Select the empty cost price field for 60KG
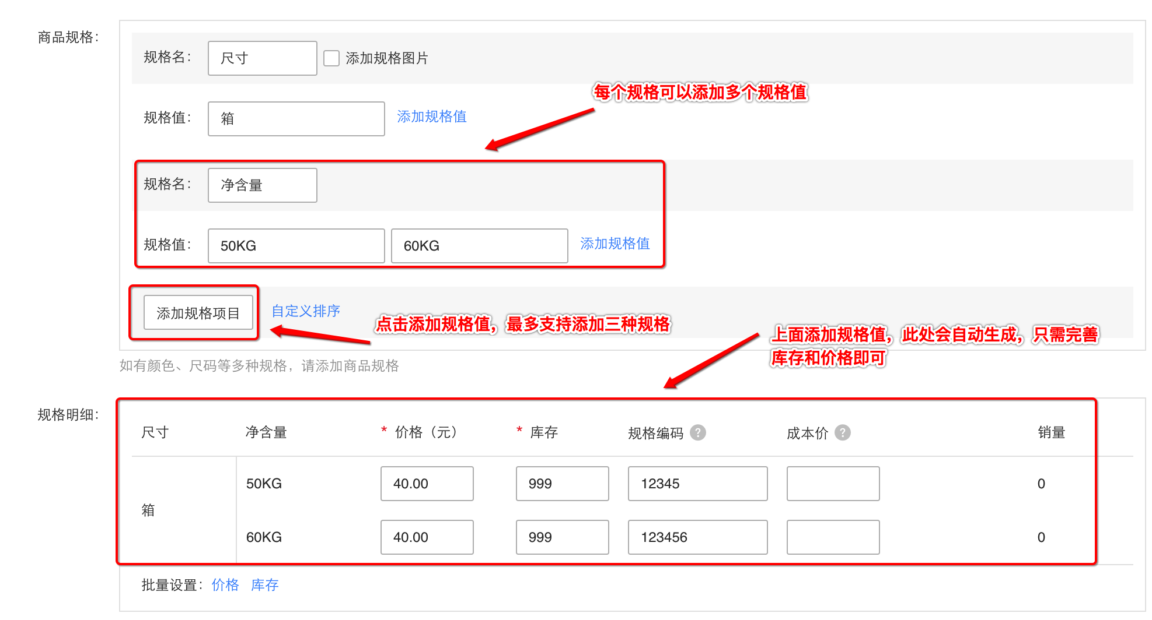The image size is (1152, 620). point(832,537)
